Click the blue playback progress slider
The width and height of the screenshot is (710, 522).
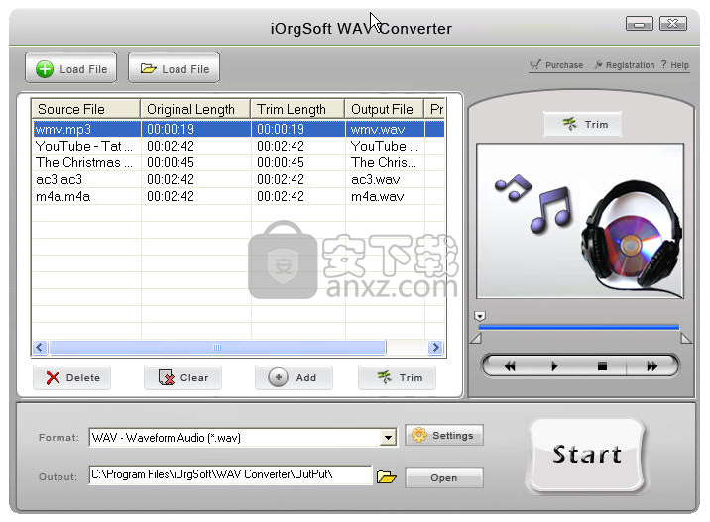[579, 327]
